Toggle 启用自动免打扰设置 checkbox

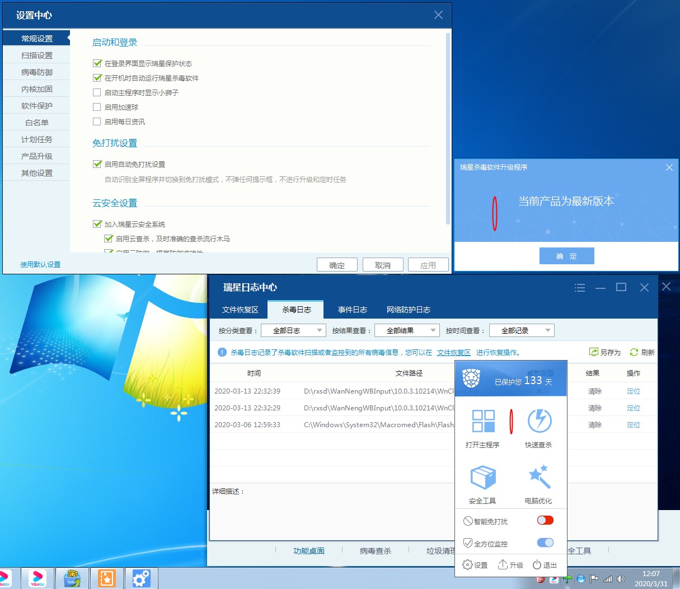click(x=97, y=164)
